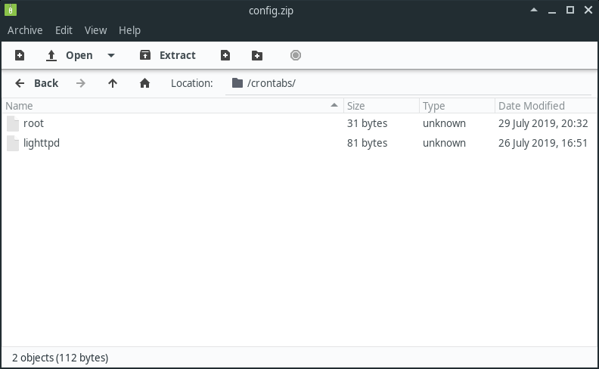Open the View menu
This screenshot has width=599, height=369.
95,30
